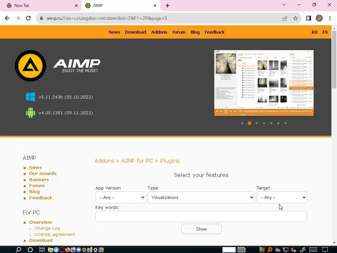
Task: Open the Change Log link
Action: tap(47, 228)
